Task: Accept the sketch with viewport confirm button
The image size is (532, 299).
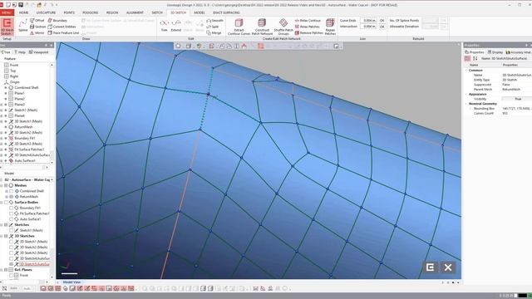Action: (430, 267)
